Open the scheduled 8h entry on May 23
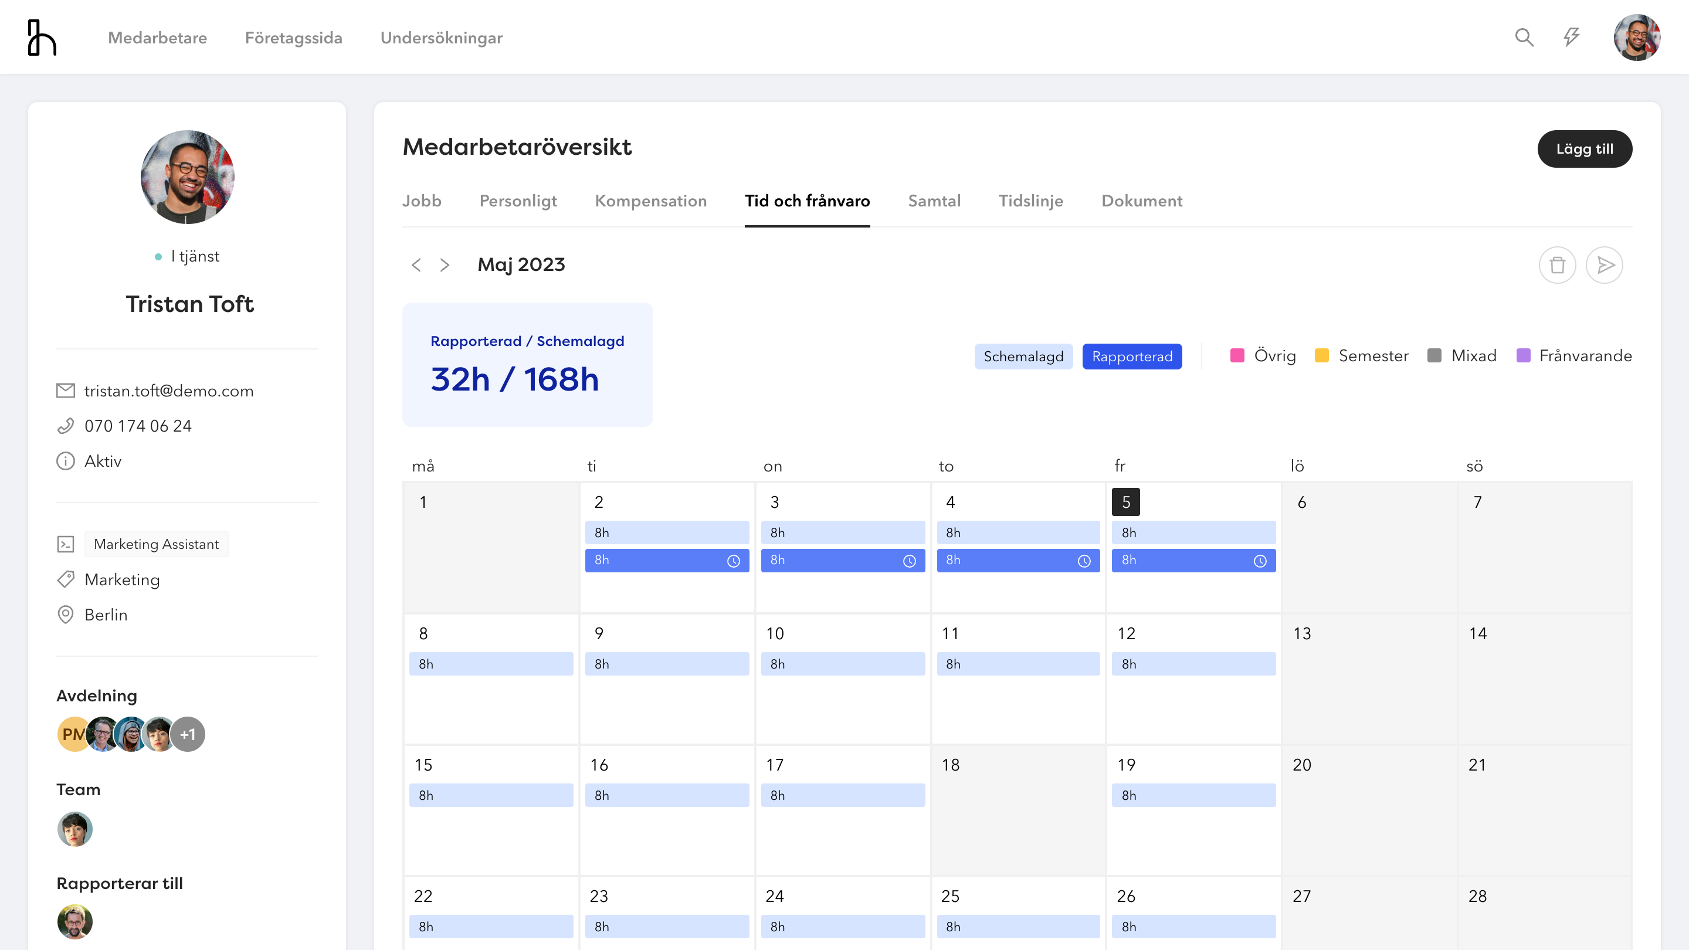The width and height of the screenshot is (1689, 950). point(667,927)
